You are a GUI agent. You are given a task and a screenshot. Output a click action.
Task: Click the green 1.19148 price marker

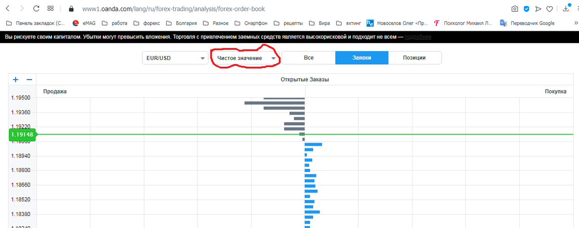pos(22,134)
